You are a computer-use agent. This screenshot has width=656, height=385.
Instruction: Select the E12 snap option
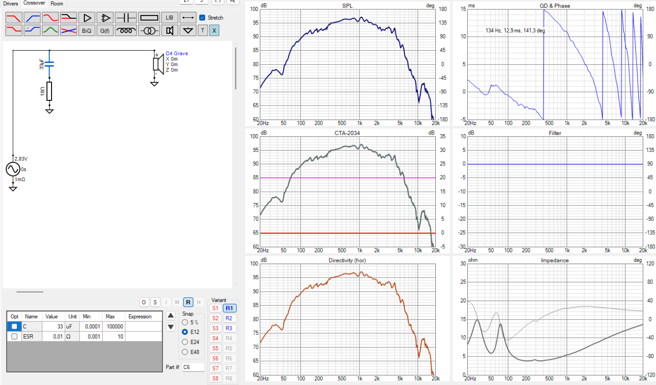[x=184, y=332]
